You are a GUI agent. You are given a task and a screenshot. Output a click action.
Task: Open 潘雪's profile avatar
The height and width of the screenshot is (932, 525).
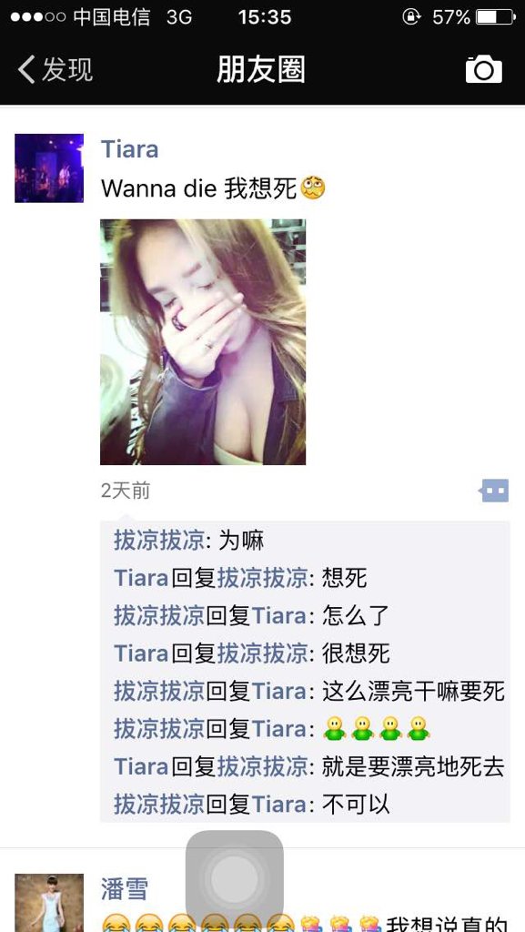click(x=49, y=903)
